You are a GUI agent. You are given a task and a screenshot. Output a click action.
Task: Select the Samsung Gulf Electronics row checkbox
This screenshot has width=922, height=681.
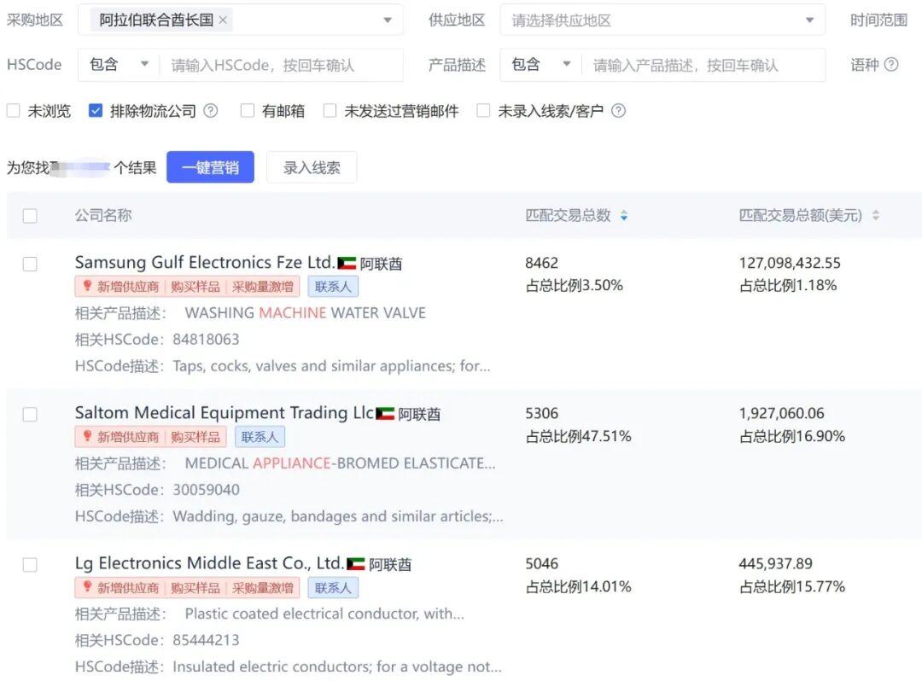pyautogui.click(x=30, y=264)
